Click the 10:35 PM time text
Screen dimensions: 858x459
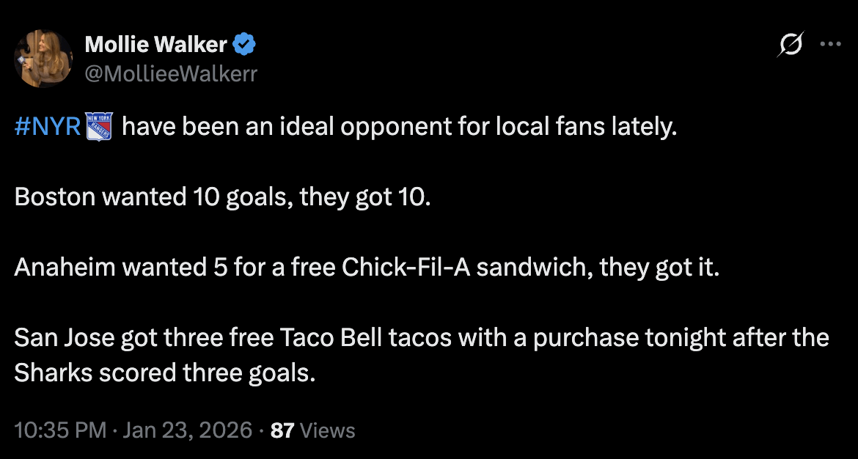(x=53, y=430)
